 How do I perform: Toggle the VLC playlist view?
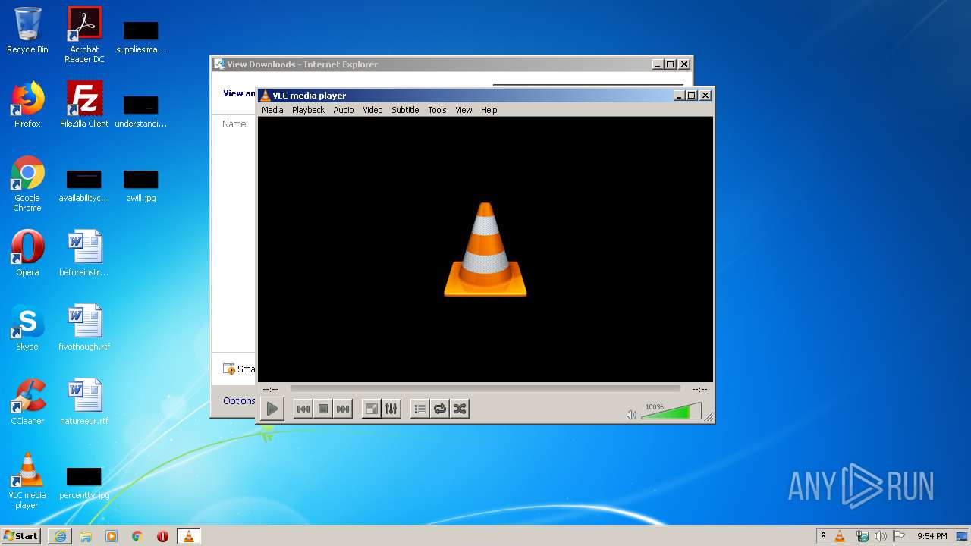[420, 409]
